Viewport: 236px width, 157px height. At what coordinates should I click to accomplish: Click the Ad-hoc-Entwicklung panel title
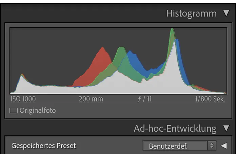(175, 129)
